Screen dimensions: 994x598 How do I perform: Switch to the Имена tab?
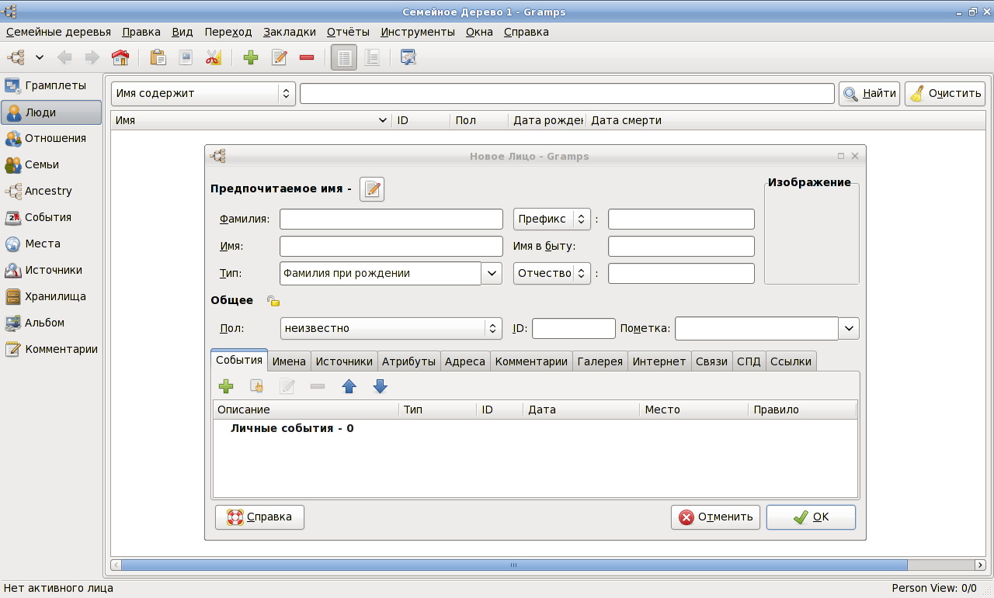[290, 361]
